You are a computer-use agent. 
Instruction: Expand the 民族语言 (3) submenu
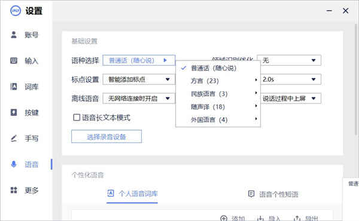[218, 94]
